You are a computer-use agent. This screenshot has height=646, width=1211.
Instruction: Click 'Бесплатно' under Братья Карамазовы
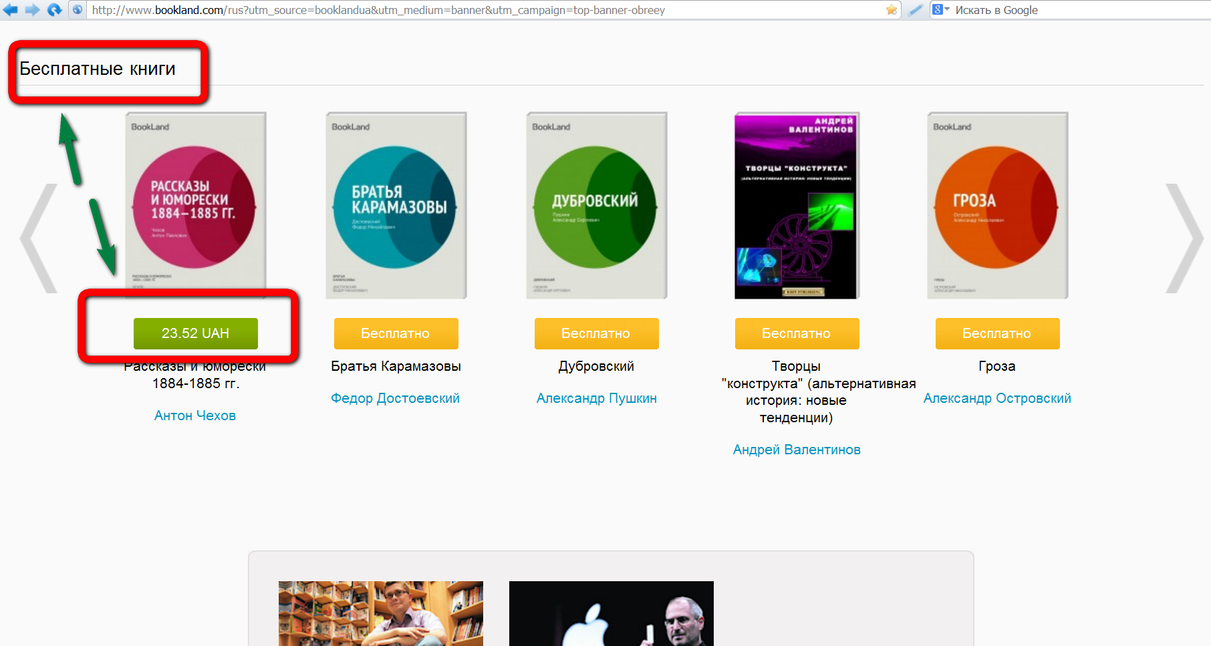click(396, 333)
